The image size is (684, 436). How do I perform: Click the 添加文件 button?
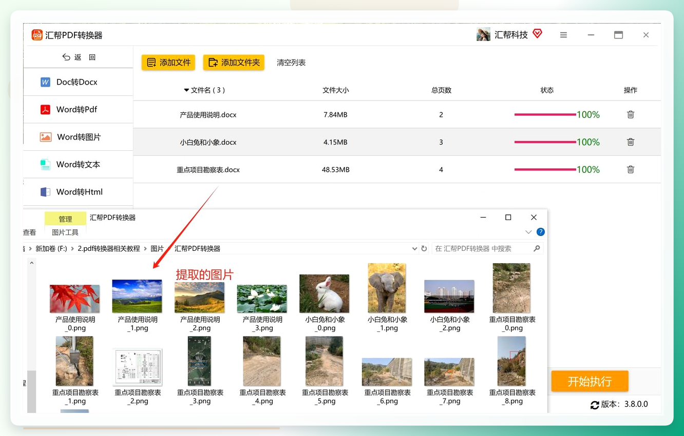pyautogui.click(x=168, y=63)
